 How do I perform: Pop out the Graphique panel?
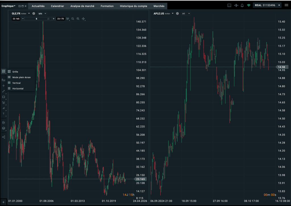[x=20, y=6]
